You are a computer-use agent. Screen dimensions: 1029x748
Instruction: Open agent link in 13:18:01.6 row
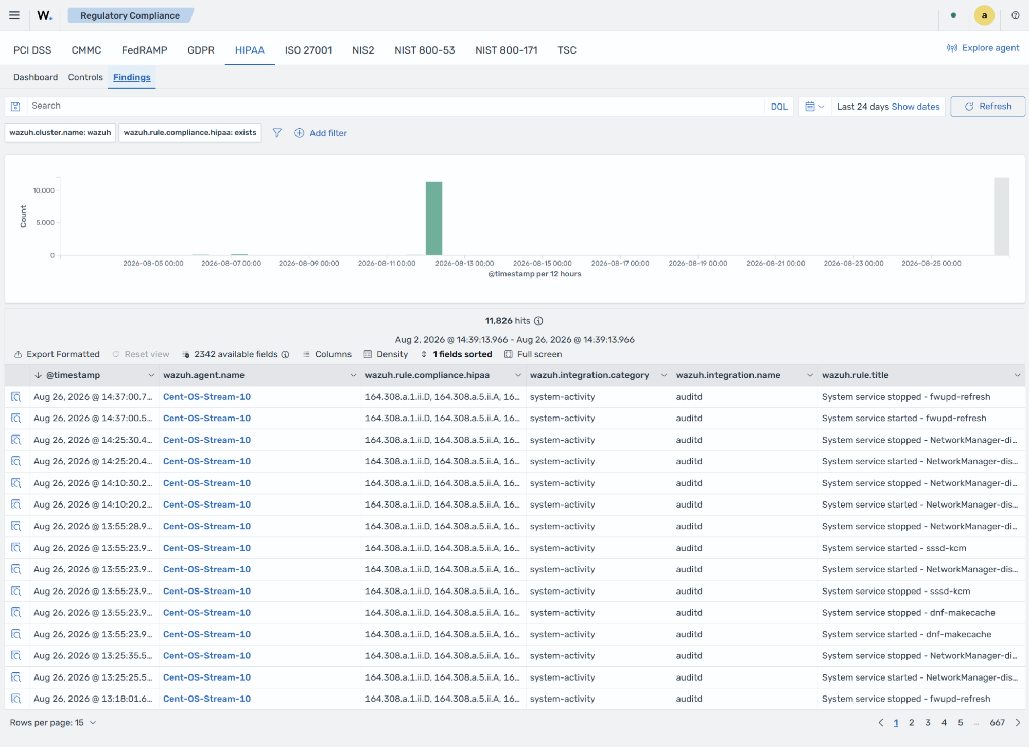coord(207,699)
